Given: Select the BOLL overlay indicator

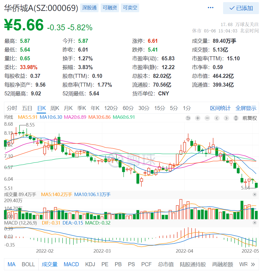Looking at the screenshot, I should tap(28, 264).
